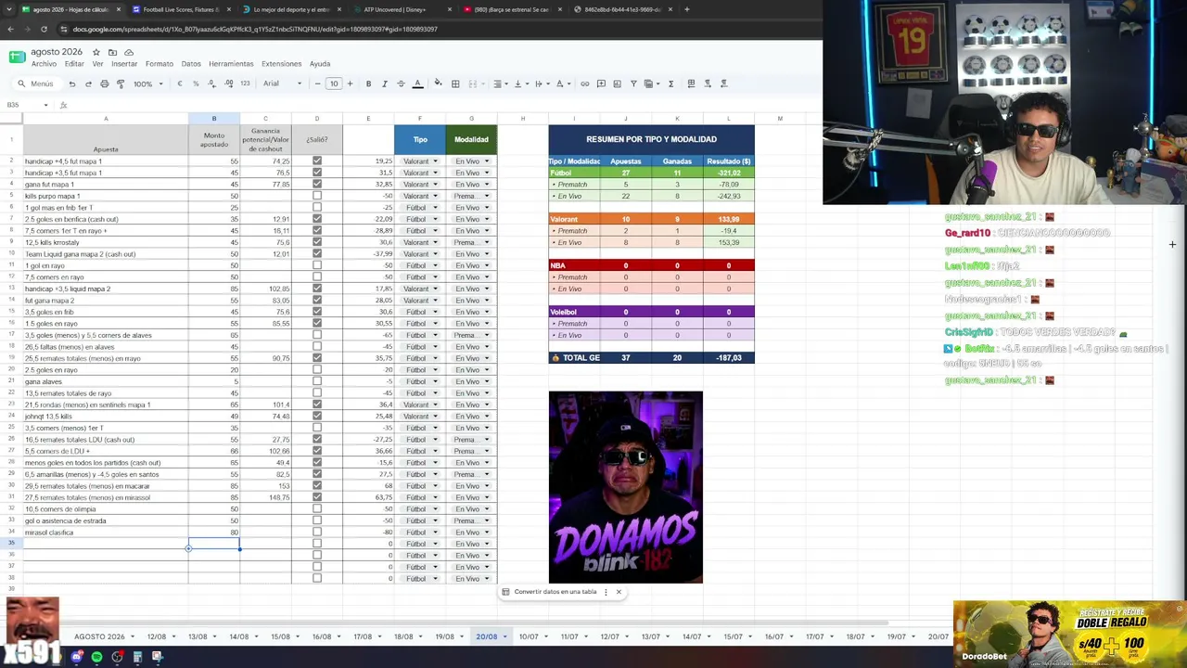Open the Arial font family dropdown
This screenshot has width=1187, height=668.
tap(282, 83)
